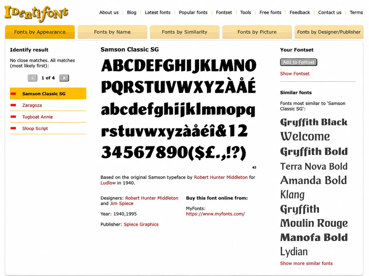Image resolution: width=369 pixels, height=276 pixels.
Task: Open Robert Hunter Middleton under Designers
Action: pos(152,198)
